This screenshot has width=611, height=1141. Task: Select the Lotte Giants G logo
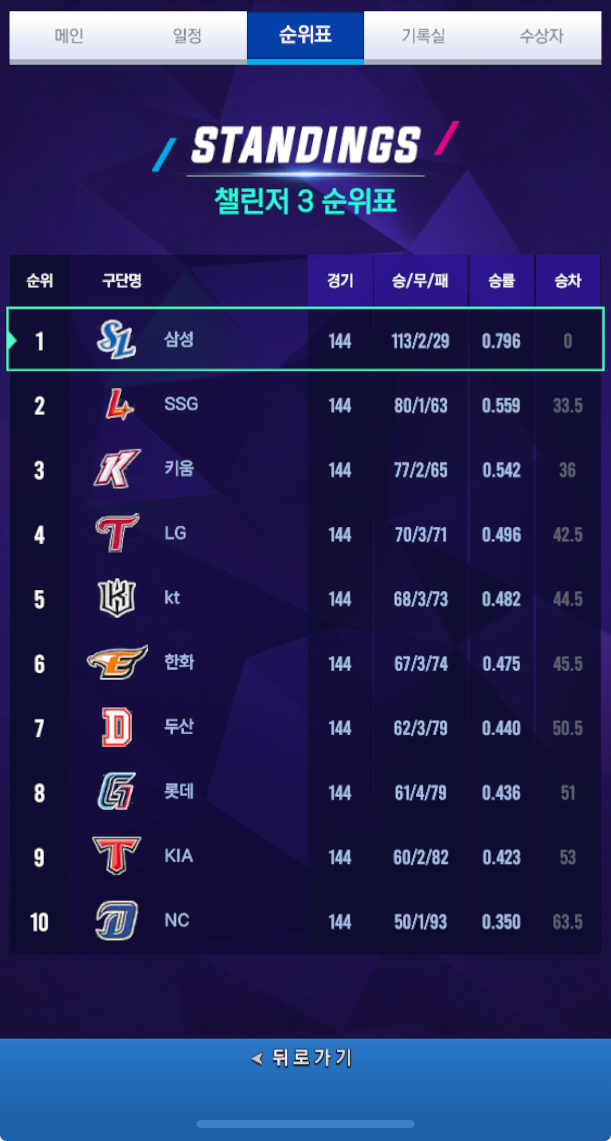click(117, 791)
